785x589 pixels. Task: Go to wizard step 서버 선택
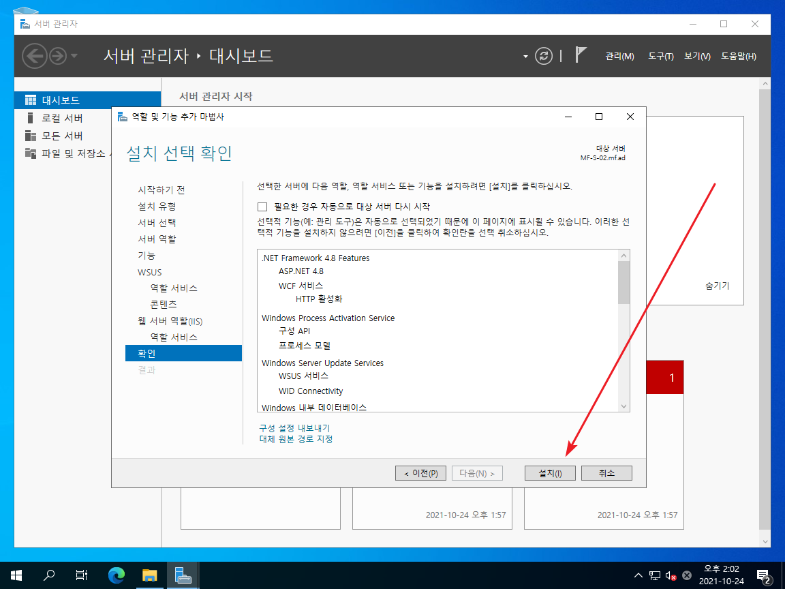point(157,223)
